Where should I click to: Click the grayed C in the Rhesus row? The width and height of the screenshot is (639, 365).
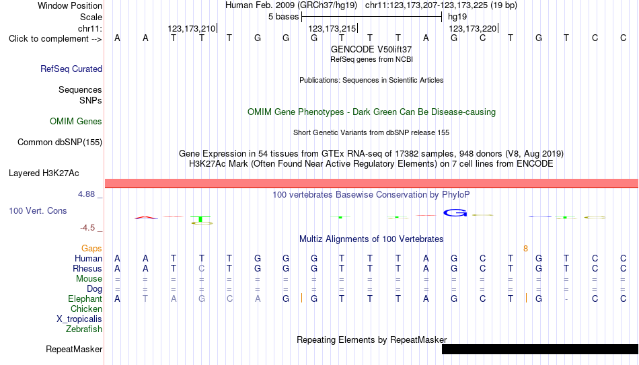201,269
